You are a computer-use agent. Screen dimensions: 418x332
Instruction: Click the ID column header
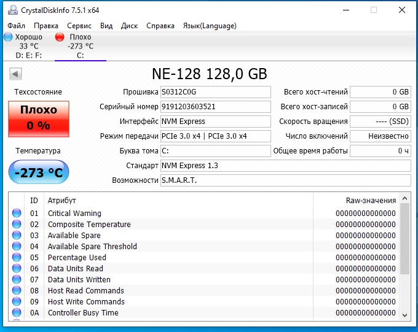click(34, 200)
